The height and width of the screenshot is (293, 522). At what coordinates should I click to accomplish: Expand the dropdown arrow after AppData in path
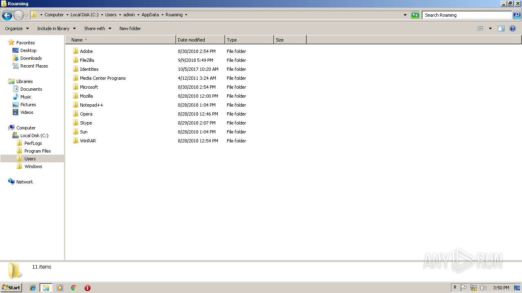point(162,15)
